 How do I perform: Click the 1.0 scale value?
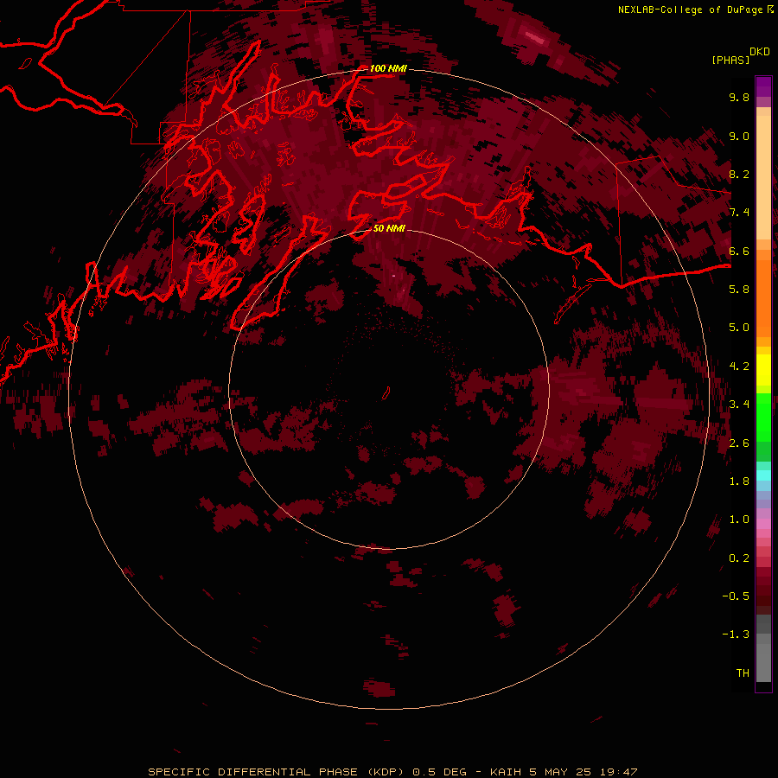click(x=739, y=520)
